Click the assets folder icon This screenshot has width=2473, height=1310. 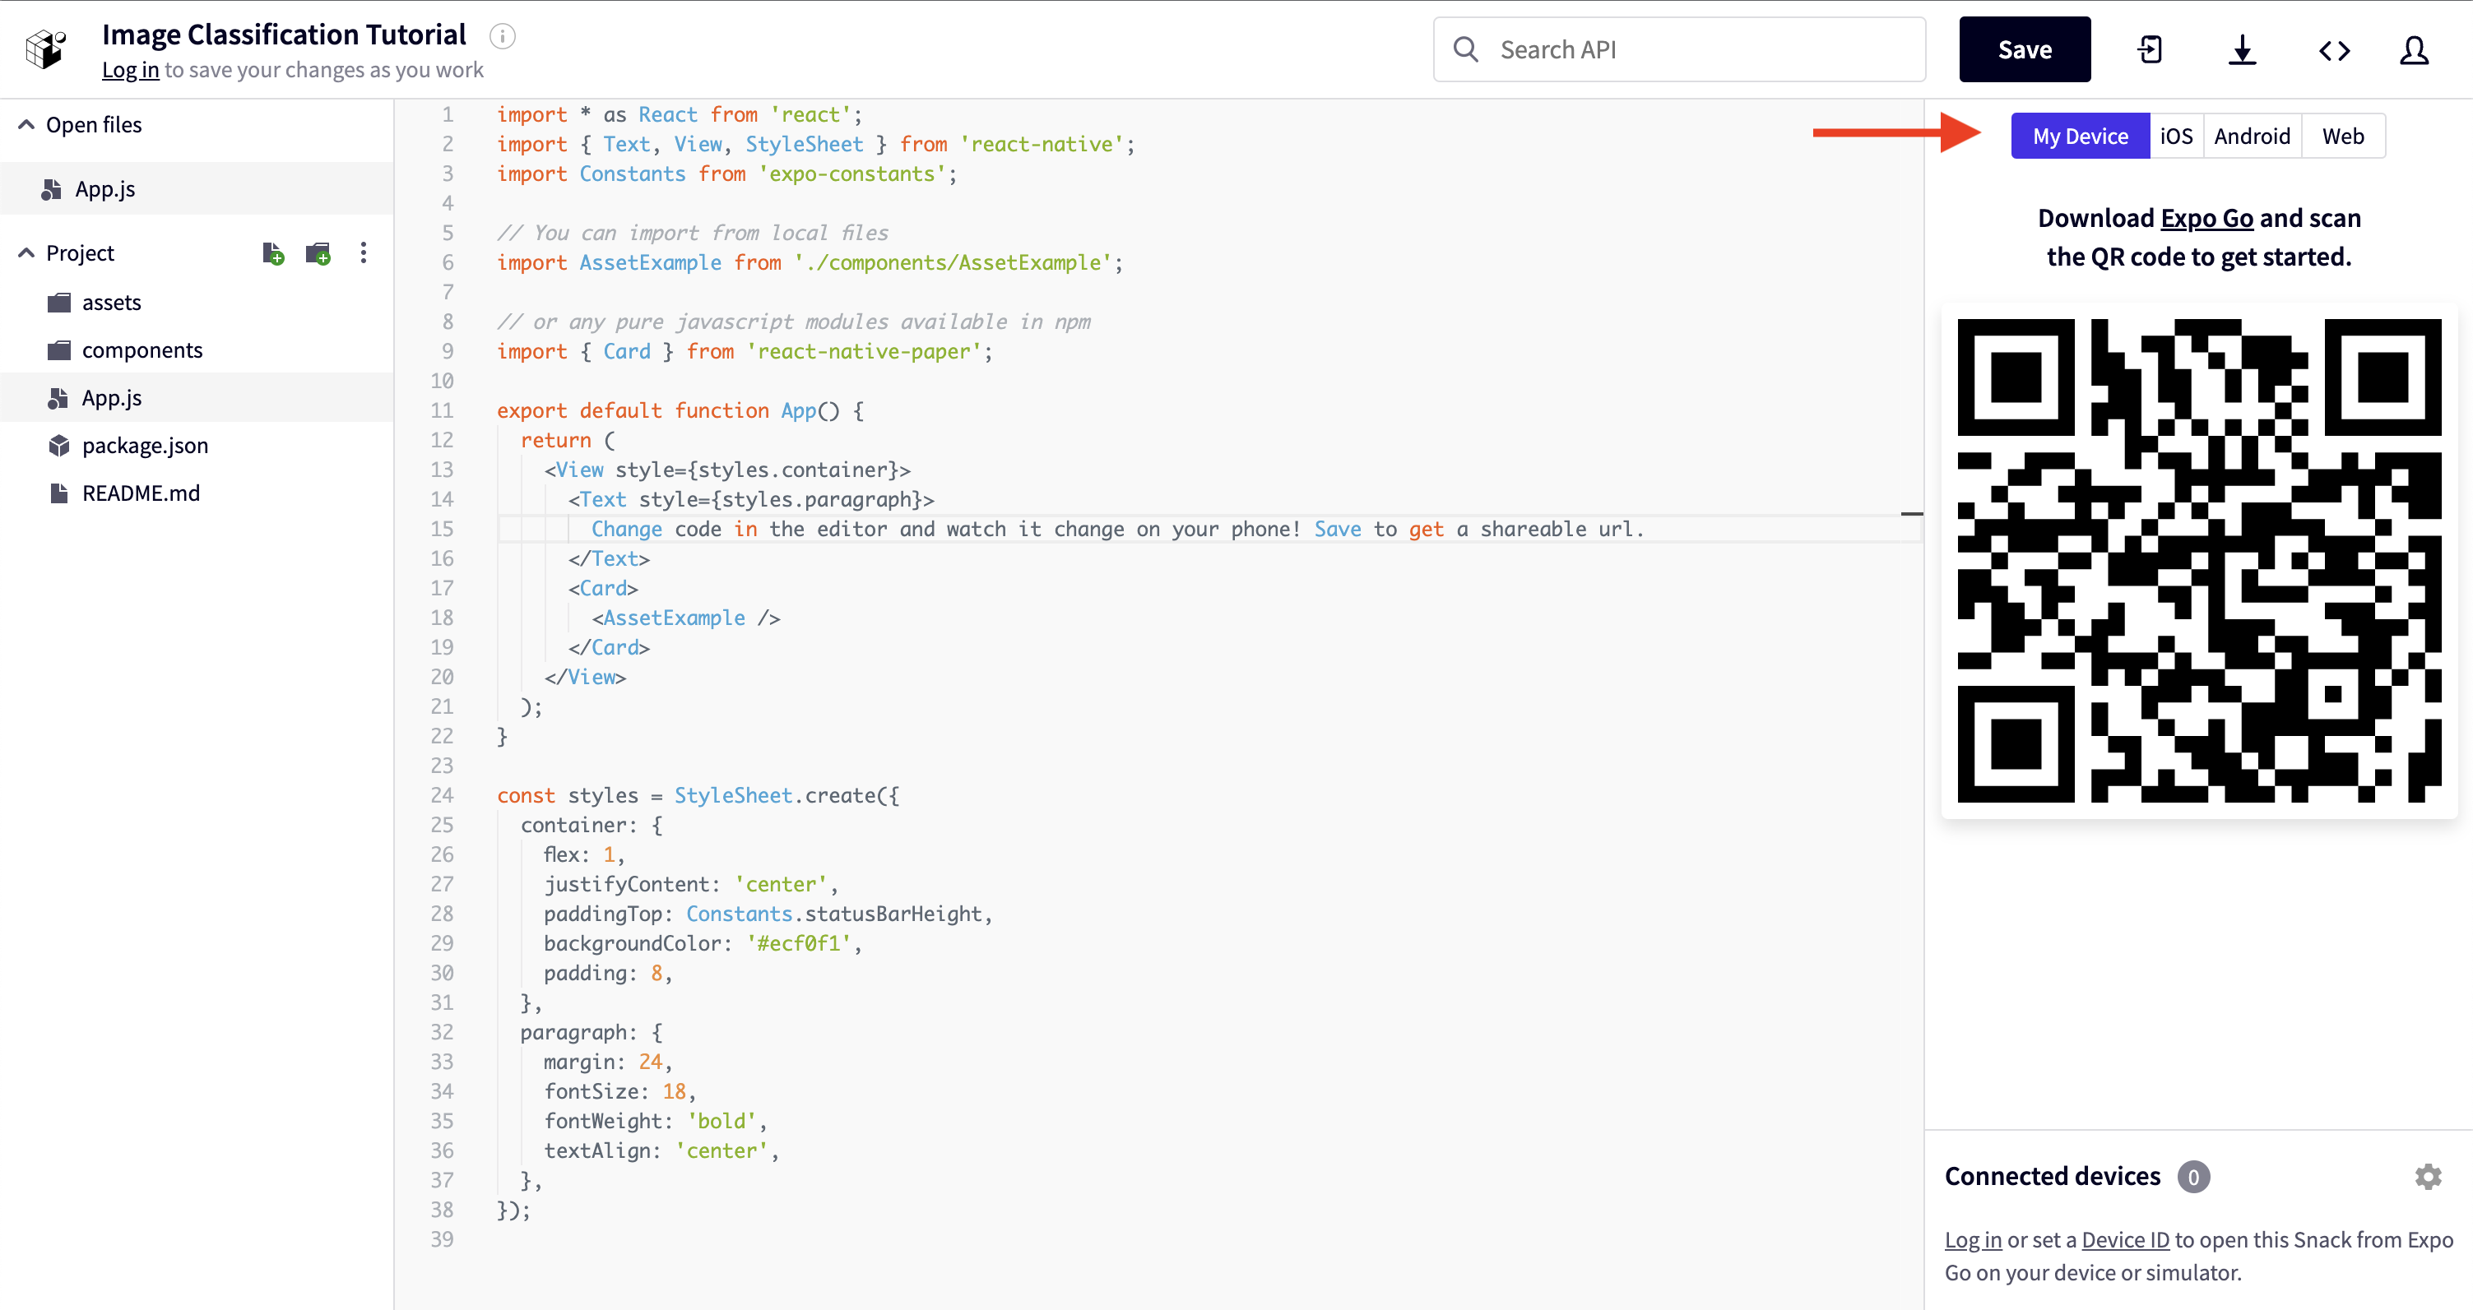pyautogui.click(x=59, y=303)
